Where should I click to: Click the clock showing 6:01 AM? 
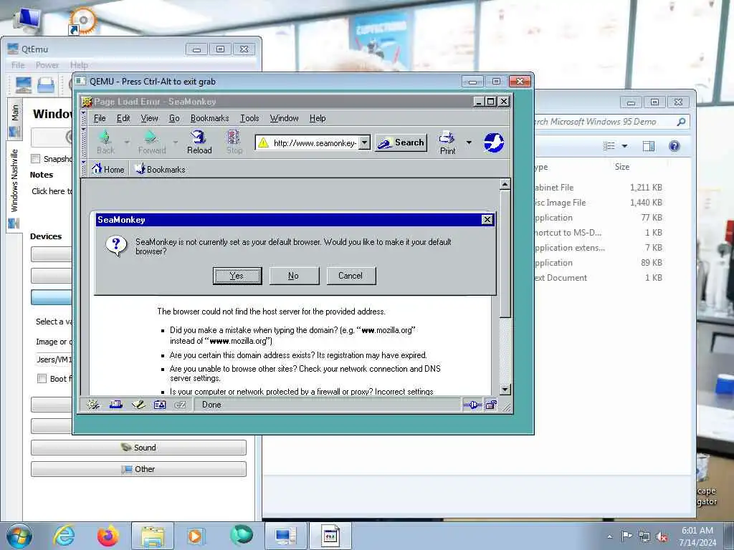click(x=697, y=531)
